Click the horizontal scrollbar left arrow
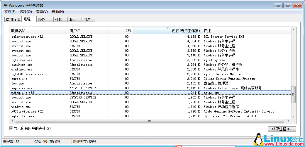This screenshot has width=305, height=147. 12,121
